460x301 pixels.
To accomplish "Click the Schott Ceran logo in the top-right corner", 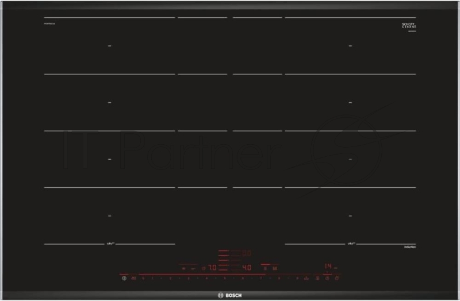I will (x=409, y=26).
